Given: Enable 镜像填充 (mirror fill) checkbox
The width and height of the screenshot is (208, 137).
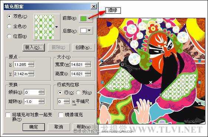Looking at the screenshot, I should pos(61,115).
